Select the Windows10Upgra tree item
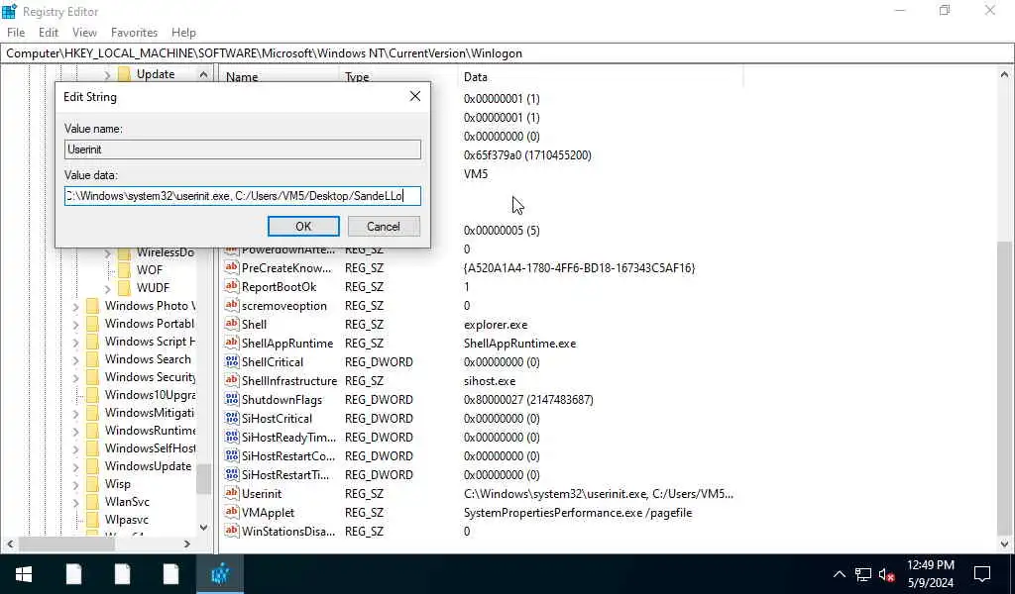The height and width of the screenshot is (594, 1015). pyautogui.click(x=150, y=395)
